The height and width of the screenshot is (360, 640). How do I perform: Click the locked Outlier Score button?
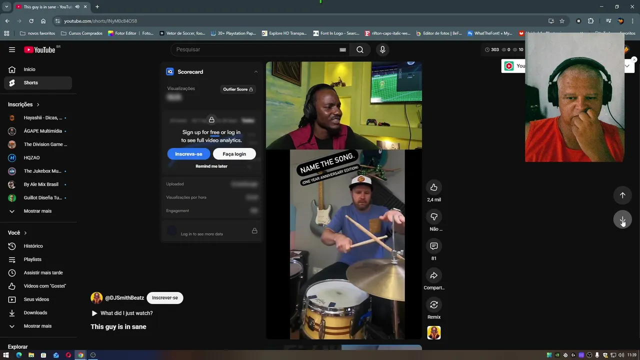coord(237,89)
